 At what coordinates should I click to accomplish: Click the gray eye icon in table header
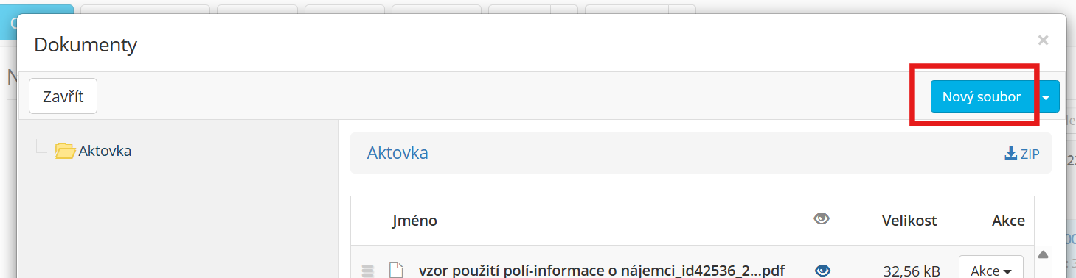[822, 218]
